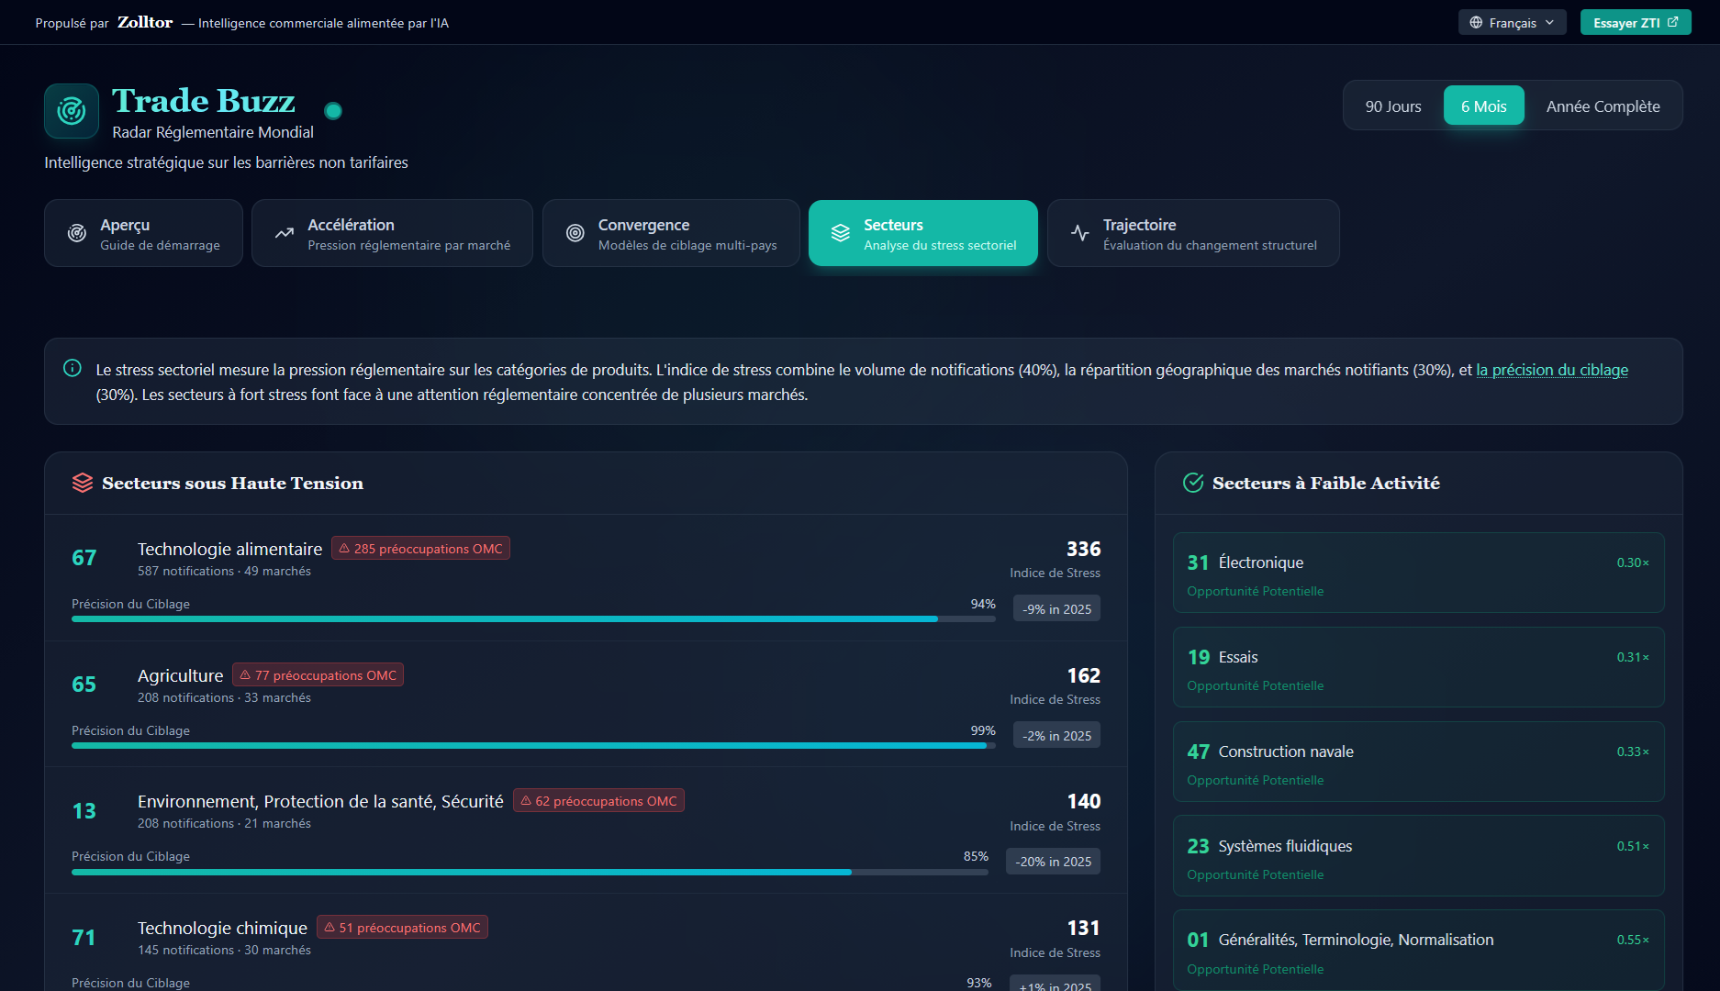Screen dimensions: 1720x991
Task: Click the Secteurs stacked-layers icon
Action: pos(840,233)
